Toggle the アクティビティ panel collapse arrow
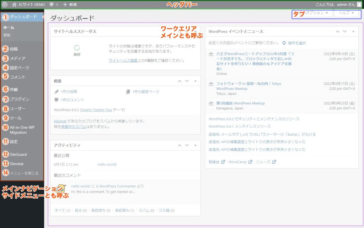The height and width of the screenshot is (228, 364). [x=195, y=145]
